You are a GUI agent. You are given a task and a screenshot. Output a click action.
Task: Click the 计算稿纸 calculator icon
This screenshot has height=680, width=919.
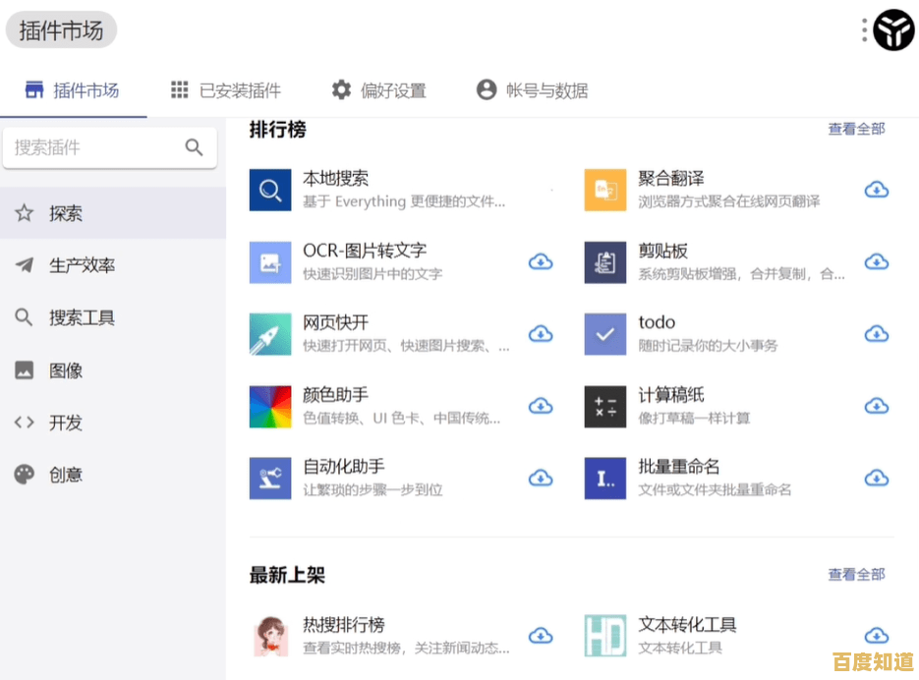(x=605, y=406)
